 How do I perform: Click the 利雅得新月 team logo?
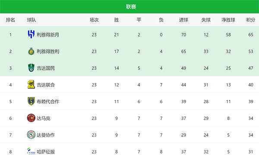tap(31, 34)
